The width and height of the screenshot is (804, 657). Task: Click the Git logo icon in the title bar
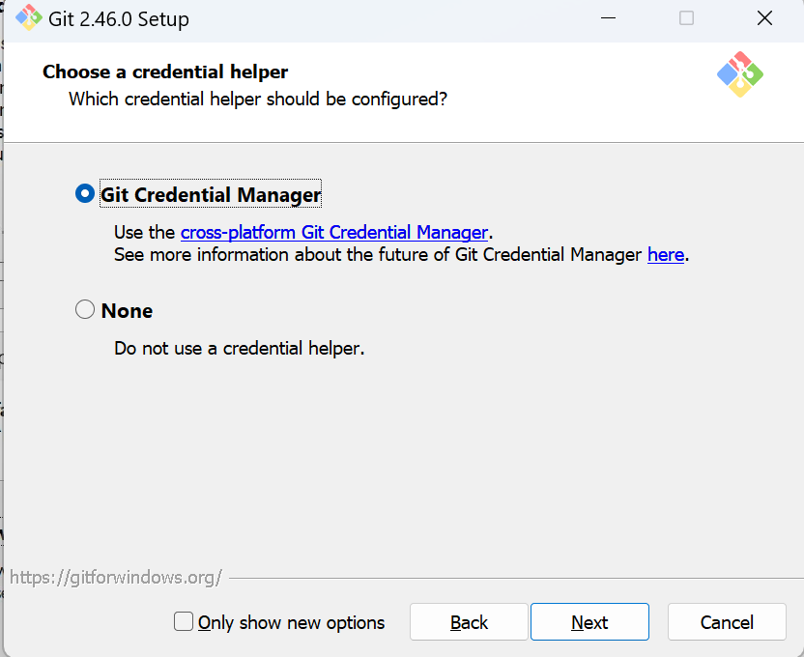[x=28, y=18]
